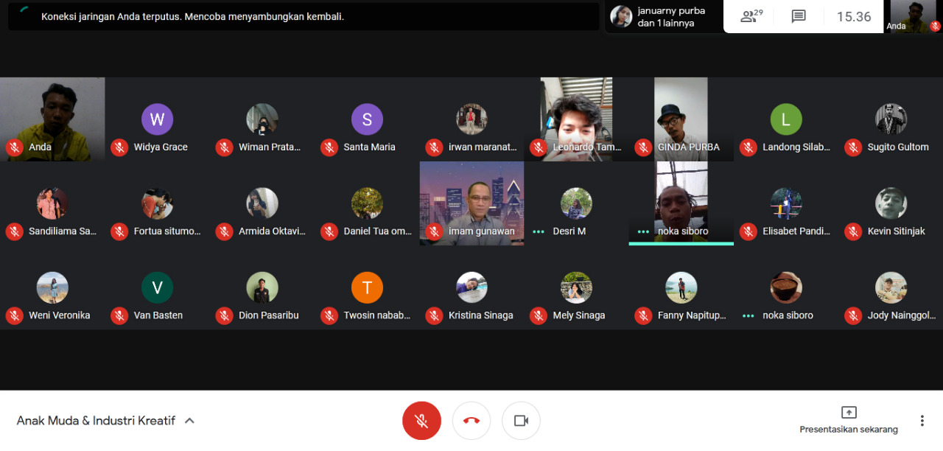Click the red hang up call button
This screenshot has height=451, width=943.
point(471,421)
